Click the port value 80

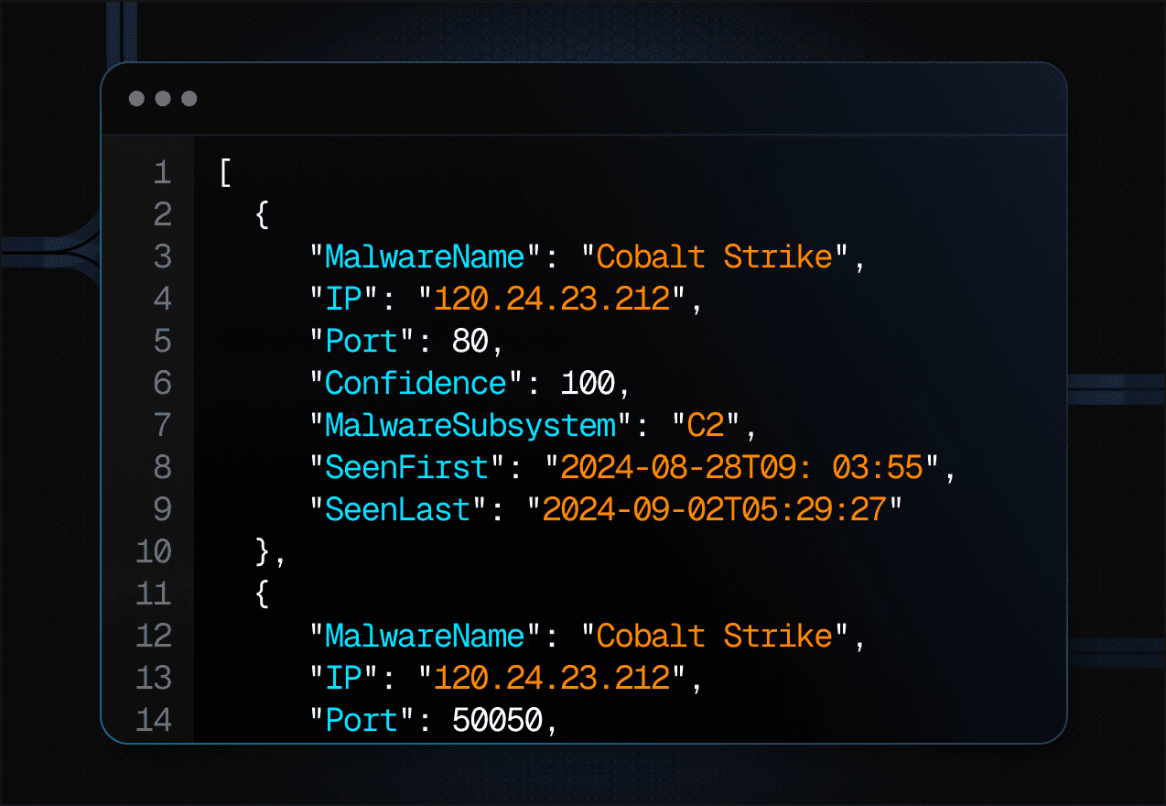pos(470,341)
